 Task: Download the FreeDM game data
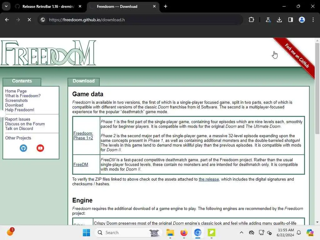(81, 164)
